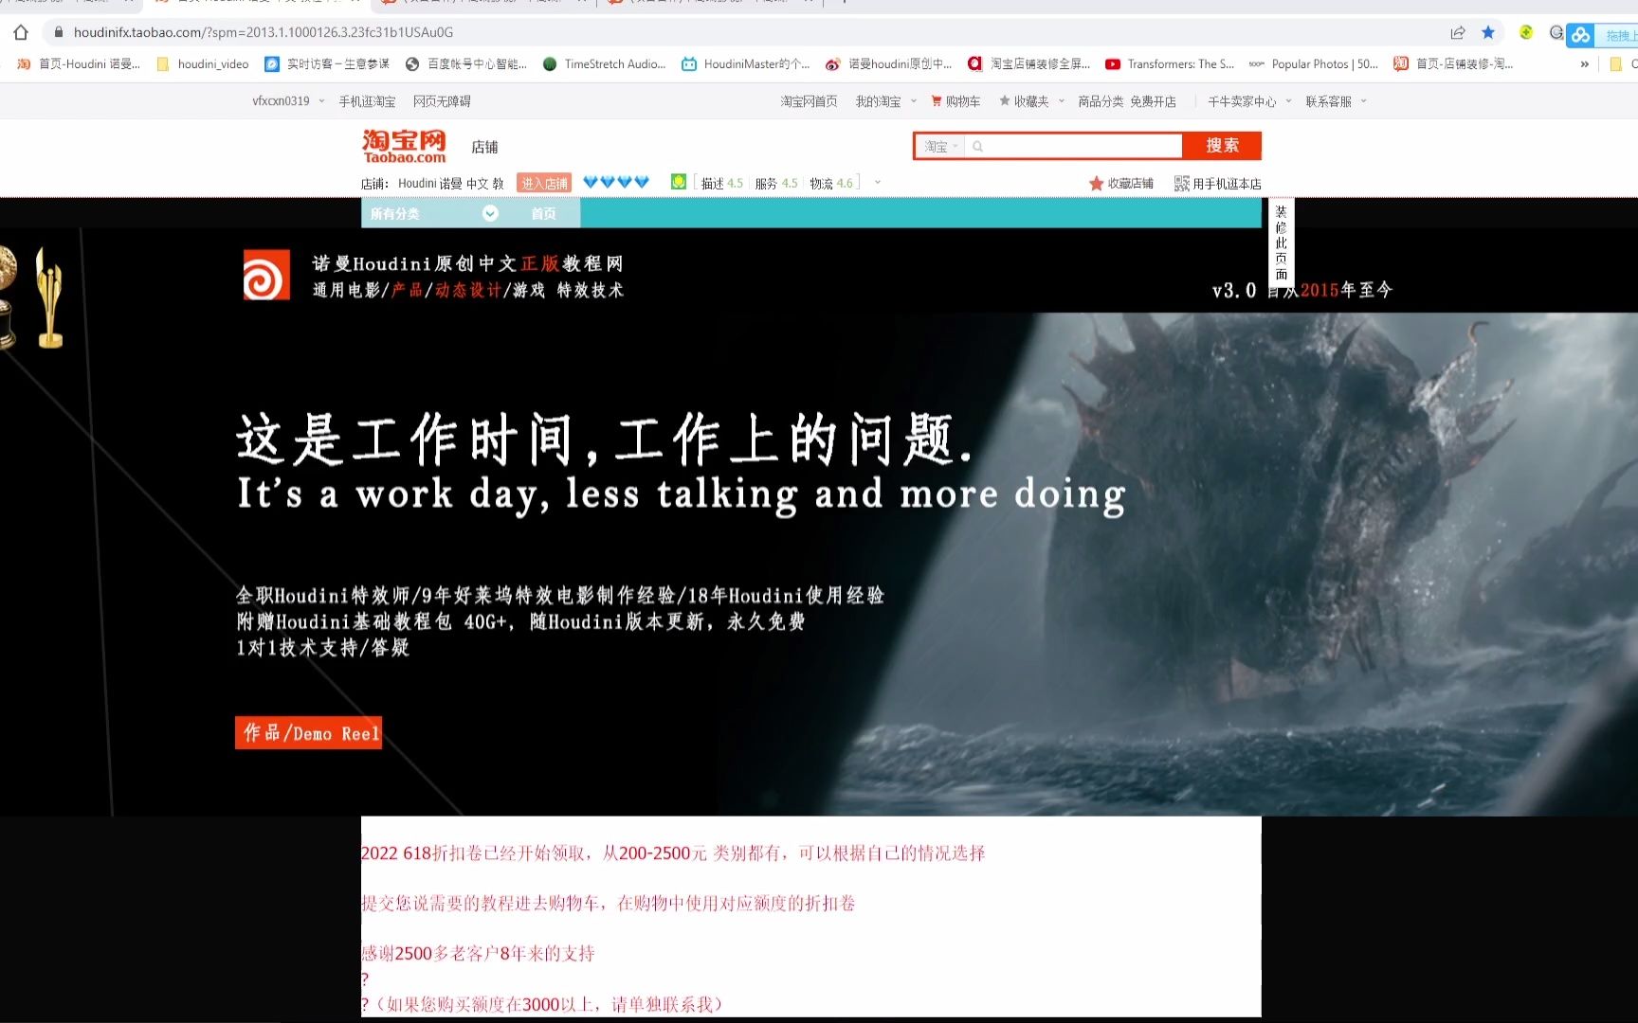Open the Transformers YouTube bookmark
Screen dimensions: 1638x1023
(1170, 64)
